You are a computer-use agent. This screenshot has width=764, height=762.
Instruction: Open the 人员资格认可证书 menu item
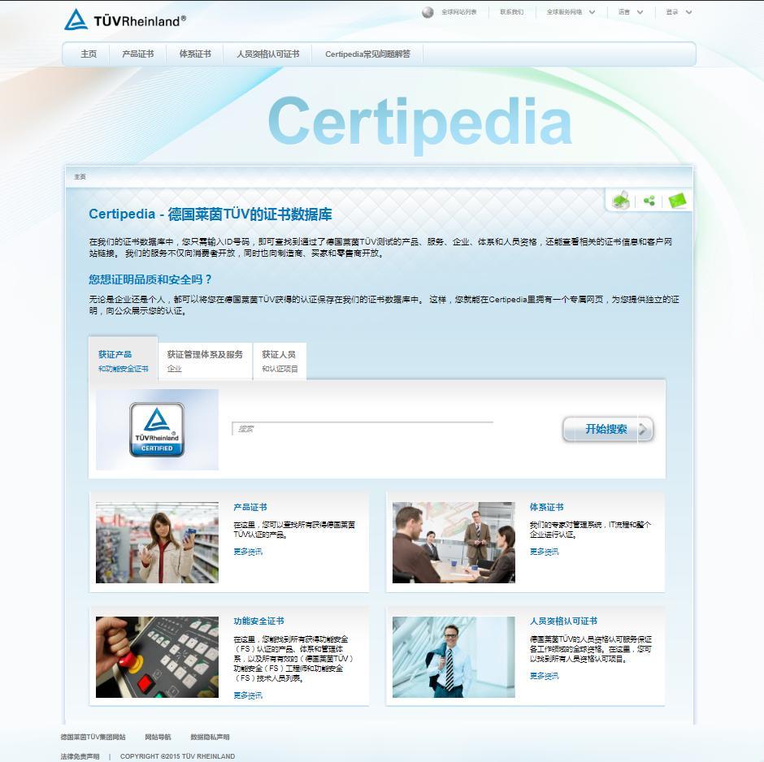pos(267,54)
